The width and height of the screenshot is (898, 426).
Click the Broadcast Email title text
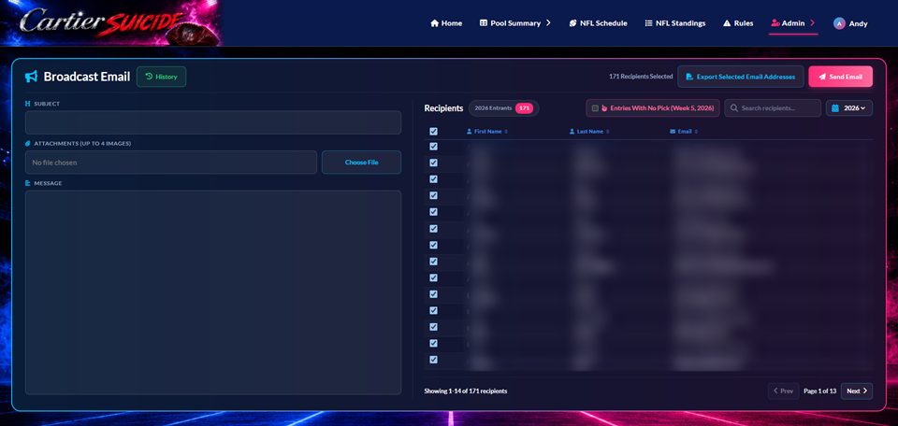coord(87,77)
